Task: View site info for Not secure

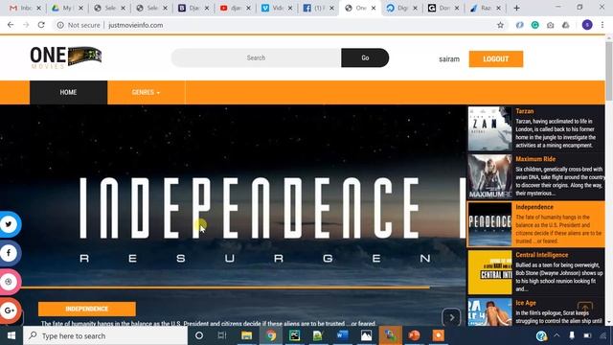Action: click(x=79, y=25)
